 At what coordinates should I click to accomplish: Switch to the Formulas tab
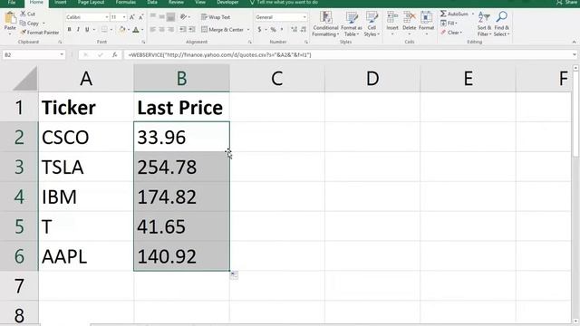(125, 3)
